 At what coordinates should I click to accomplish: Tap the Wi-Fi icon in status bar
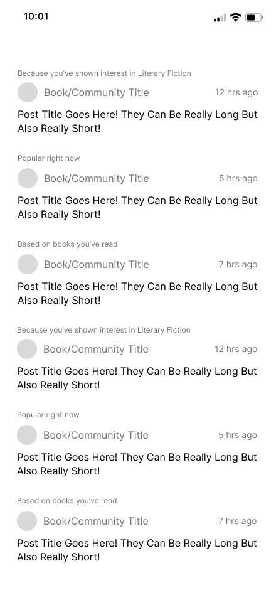pos(235,17)
